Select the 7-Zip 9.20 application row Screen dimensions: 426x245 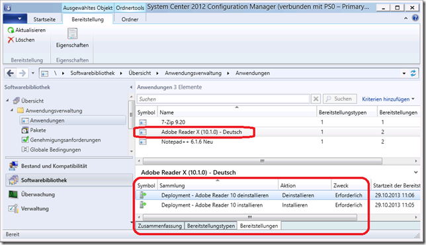point(278,122)
